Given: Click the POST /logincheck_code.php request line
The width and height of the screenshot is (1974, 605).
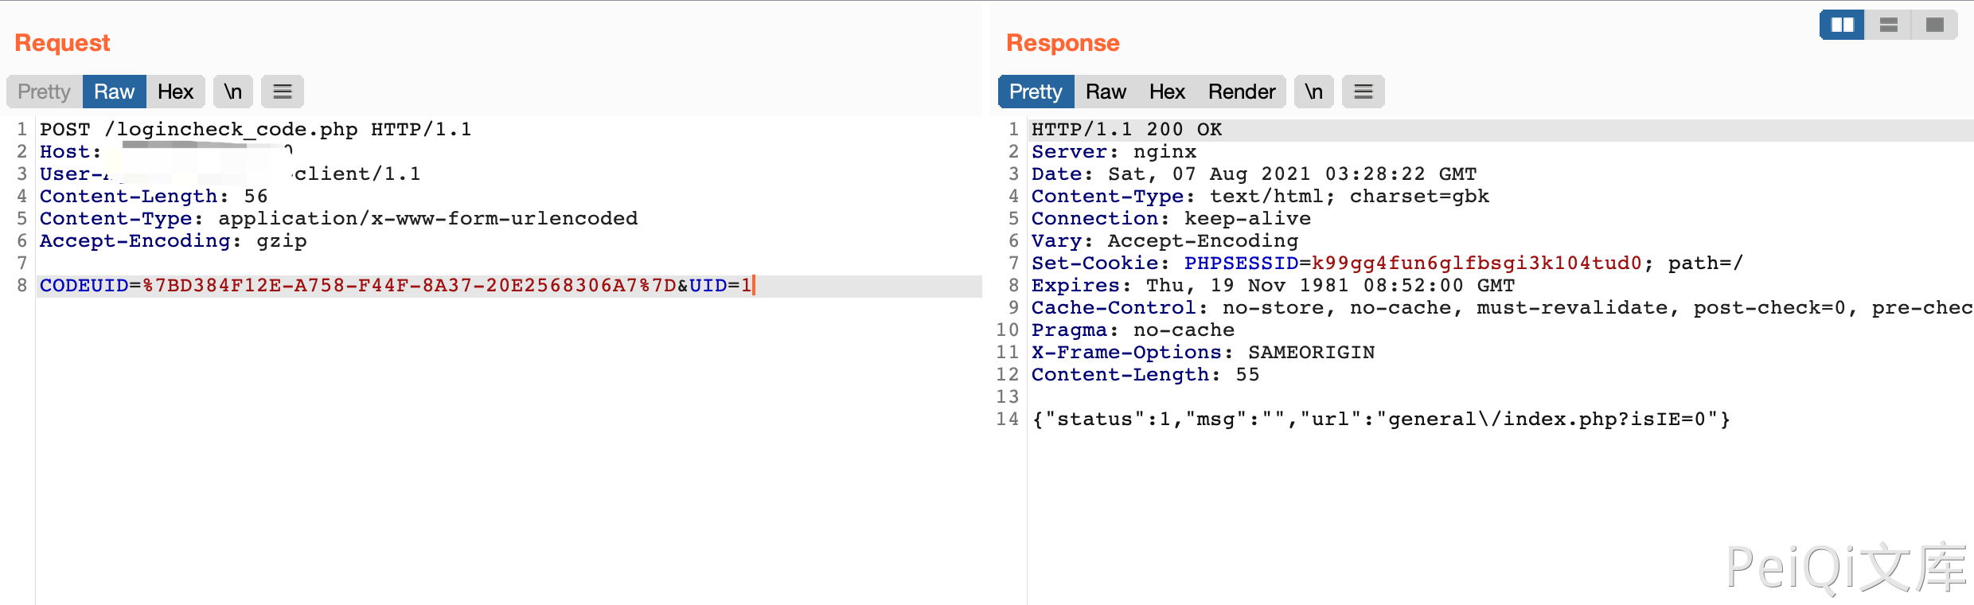Looking at the screenshot, I should point(256,129).
